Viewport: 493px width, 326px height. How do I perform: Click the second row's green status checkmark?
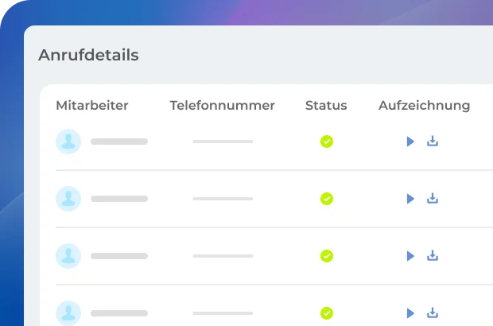tap(326, 199)
